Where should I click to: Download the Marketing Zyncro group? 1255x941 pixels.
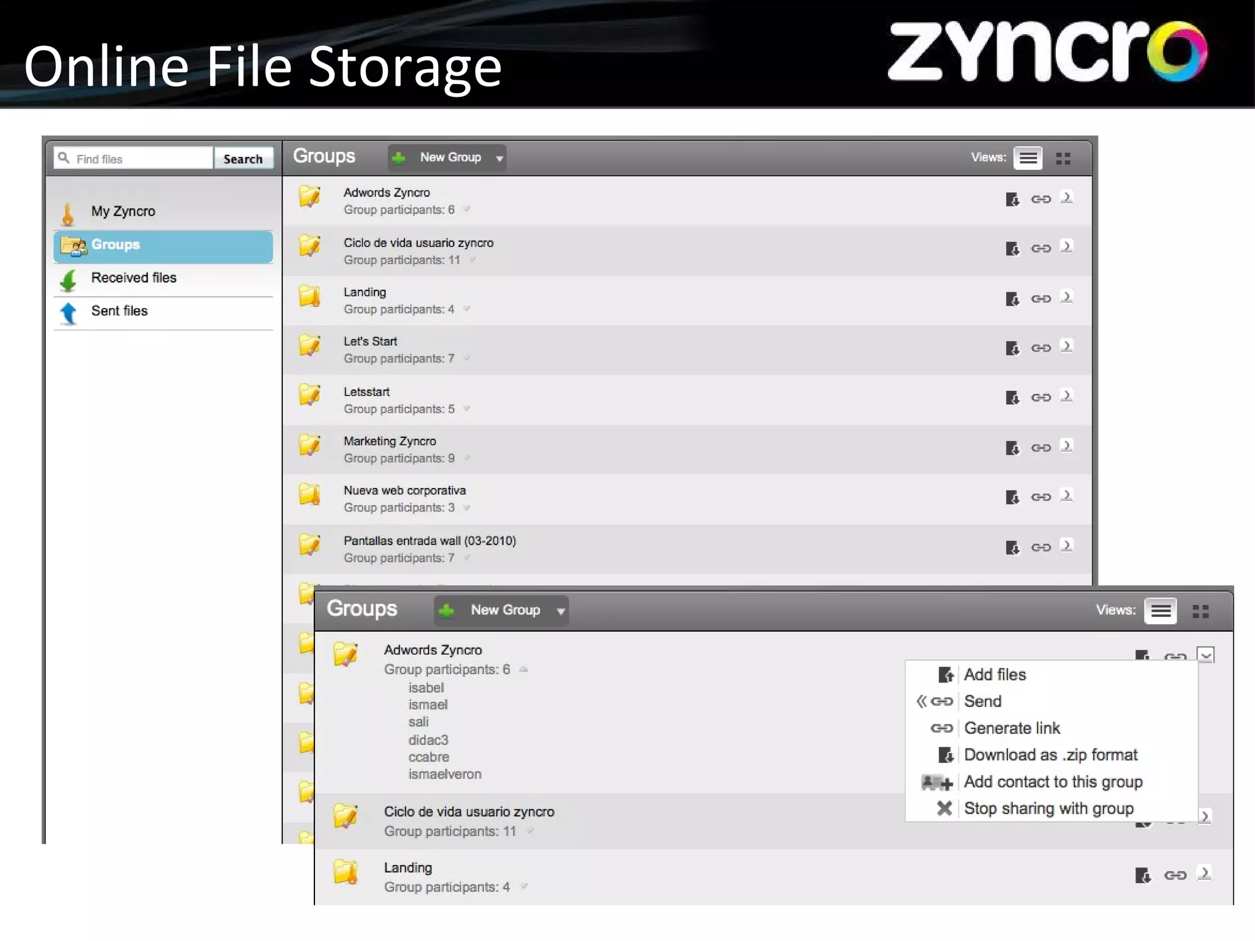click(1012, 448)
